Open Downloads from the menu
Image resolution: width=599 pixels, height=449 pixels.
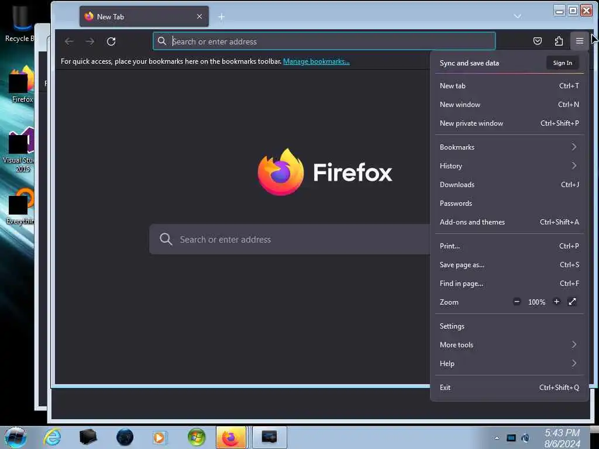(510, 184)
